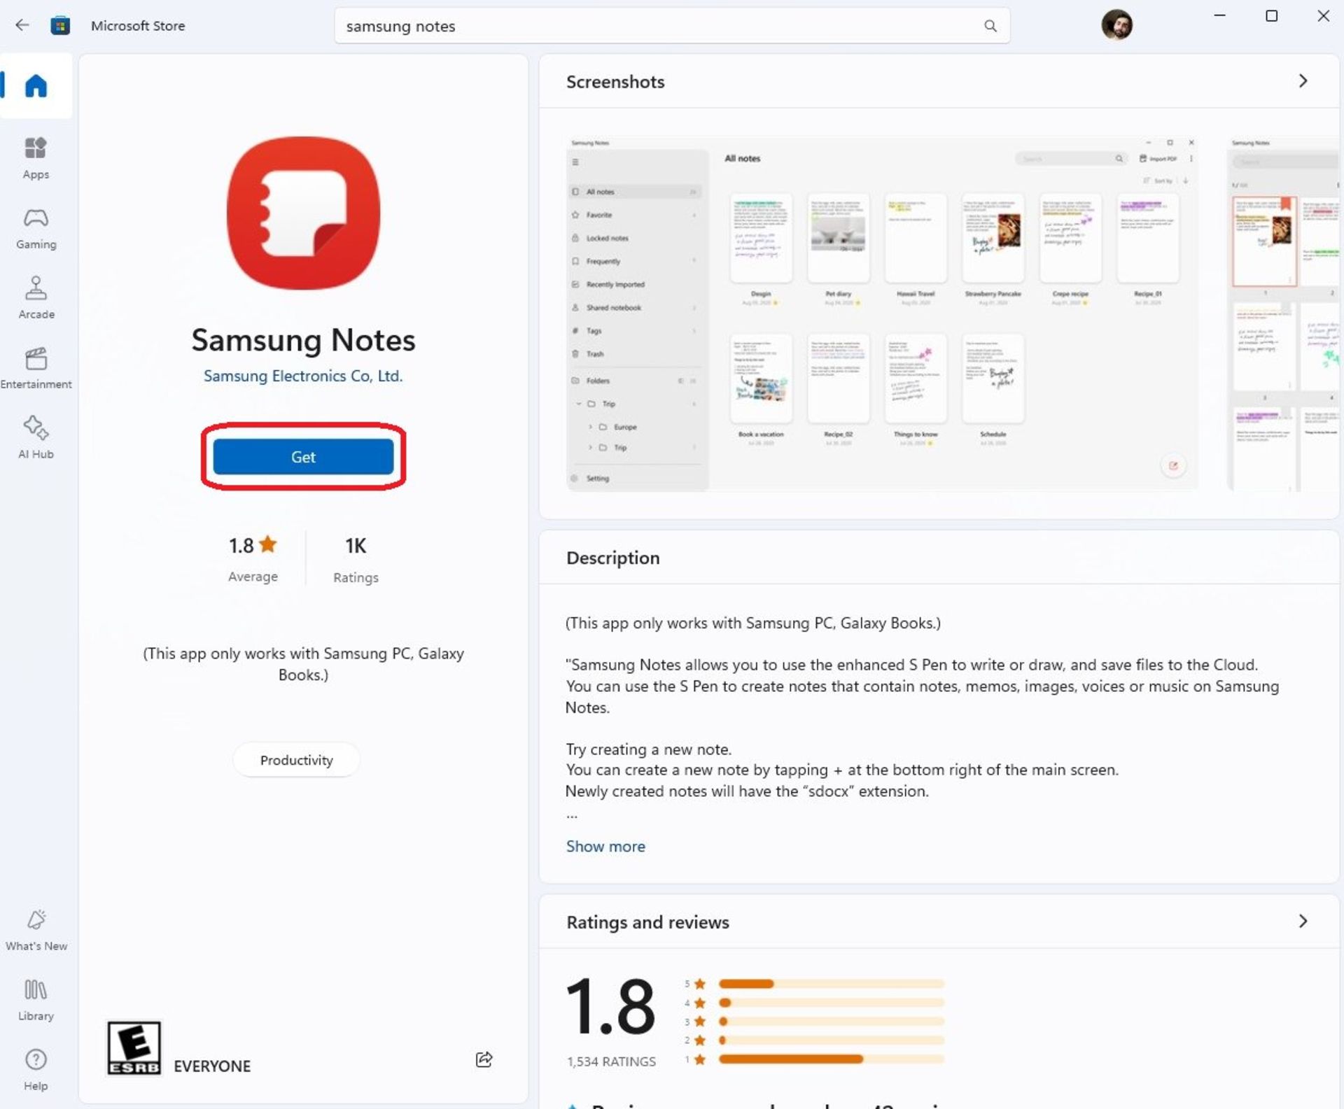
Task: Select the first screenshot thumbnail
Action: click(882, 312)
